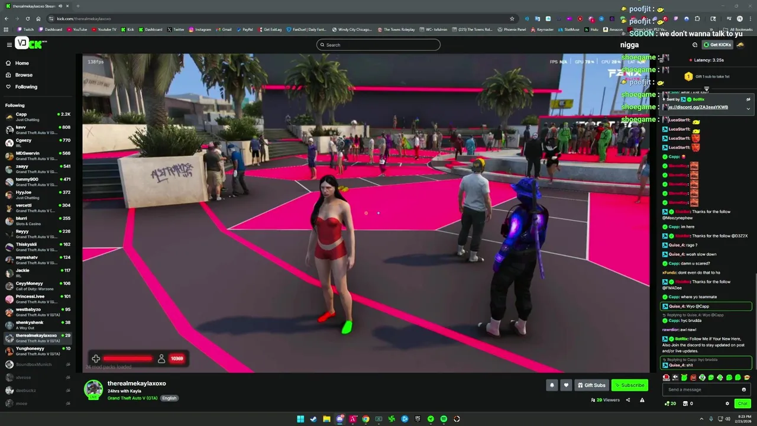Image resolution: width=757 pixels, height=426 pixels.
Task: Open Capp channel in Following list
Action: coord(37,117)
